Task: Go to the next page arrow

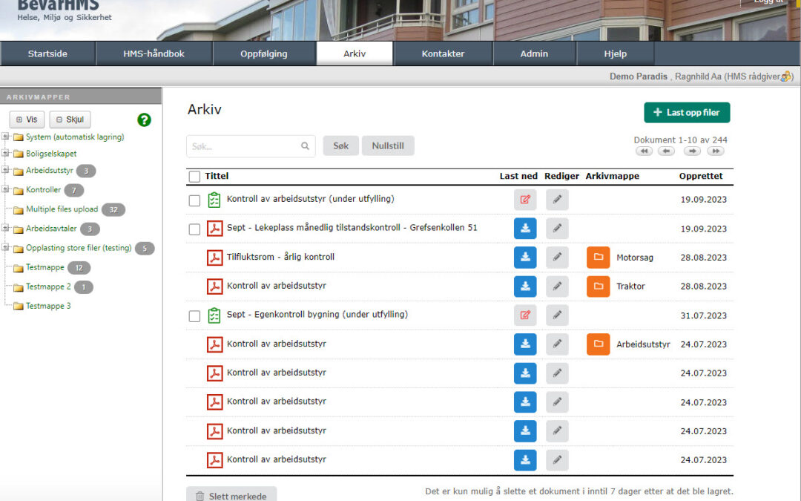Action: 692,151
